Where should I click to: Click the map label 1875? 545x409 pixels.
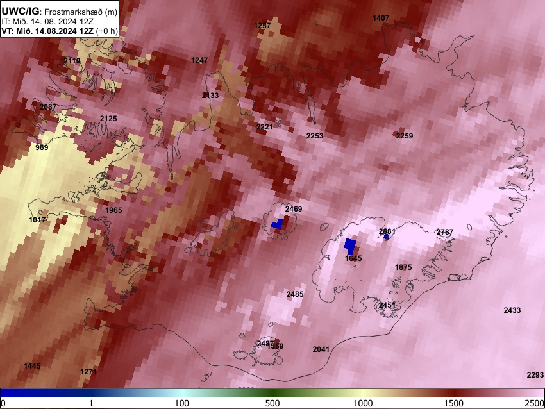click(403, 267)
